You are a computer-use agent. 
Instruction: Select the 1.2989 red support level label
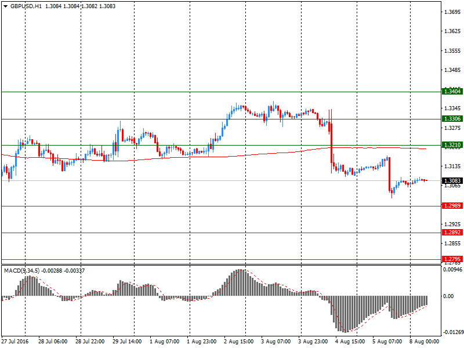[x=452, y=206]
